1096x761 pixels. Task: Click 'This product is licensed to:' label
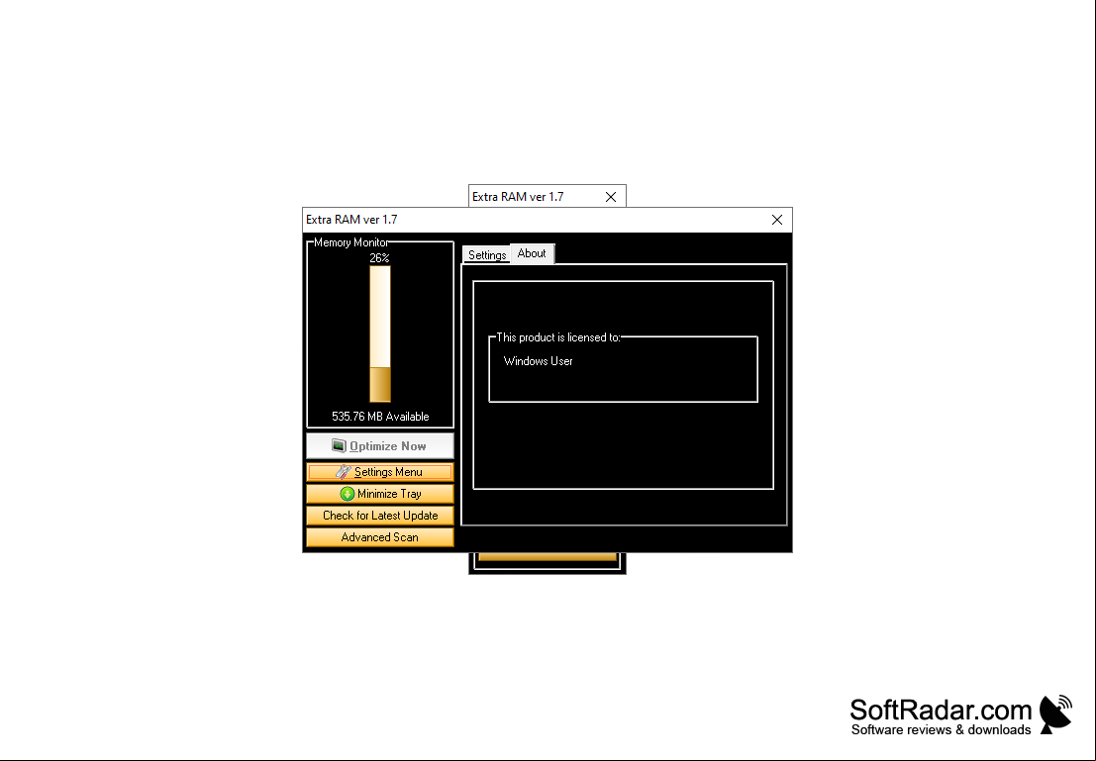(557, 337)
